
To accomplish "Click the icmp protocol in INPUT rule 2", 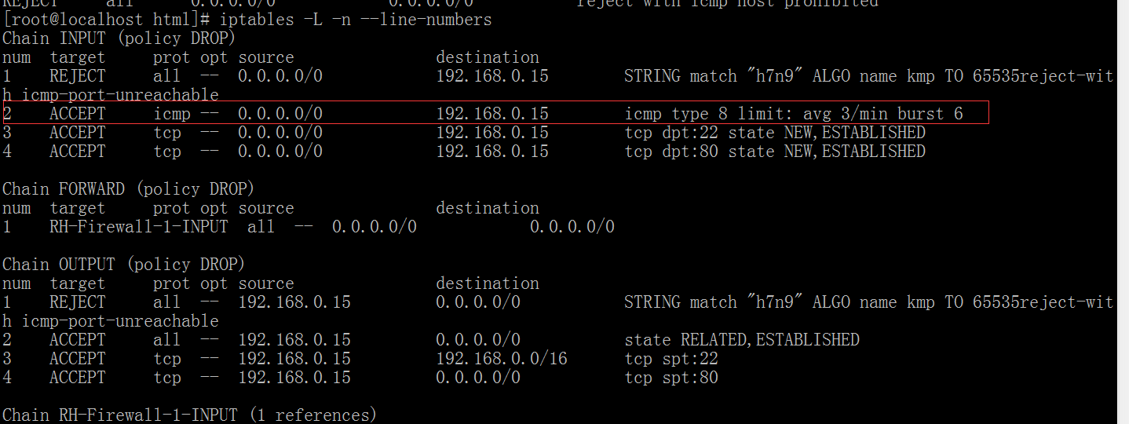I will [x=171, y=114].
